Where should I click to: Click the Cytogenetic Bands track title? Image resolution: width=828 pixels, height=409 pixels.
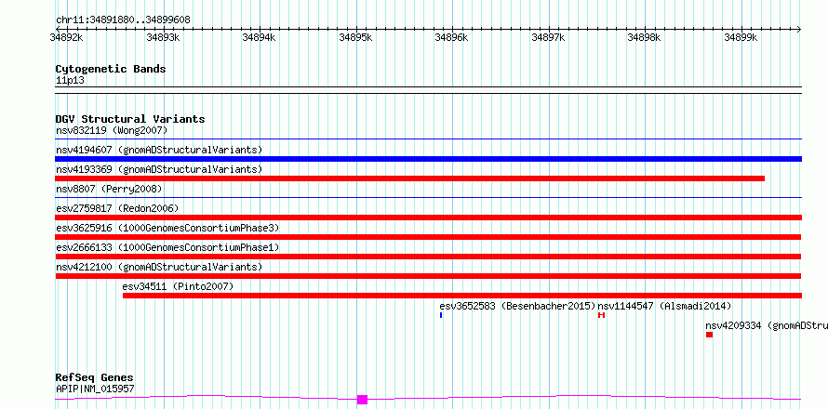pos(111,69)
